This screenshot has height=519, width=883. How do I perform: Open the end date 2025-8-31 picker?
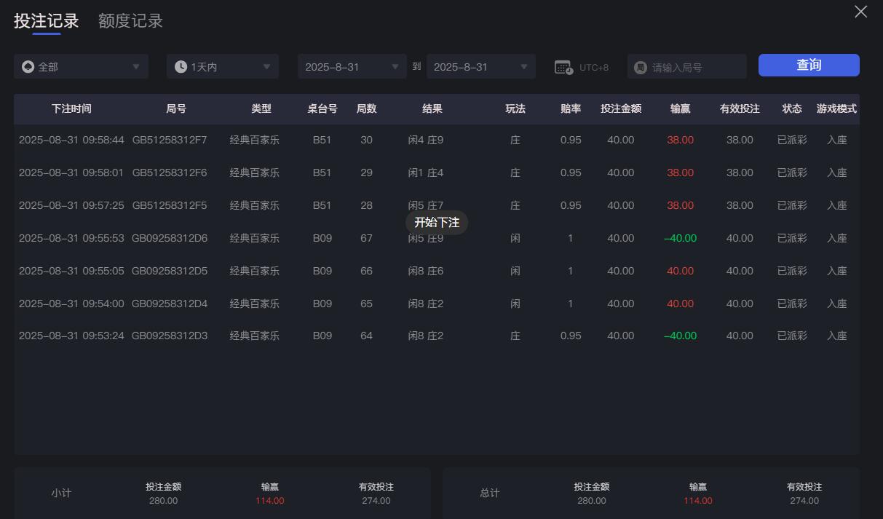pos(480,66)
